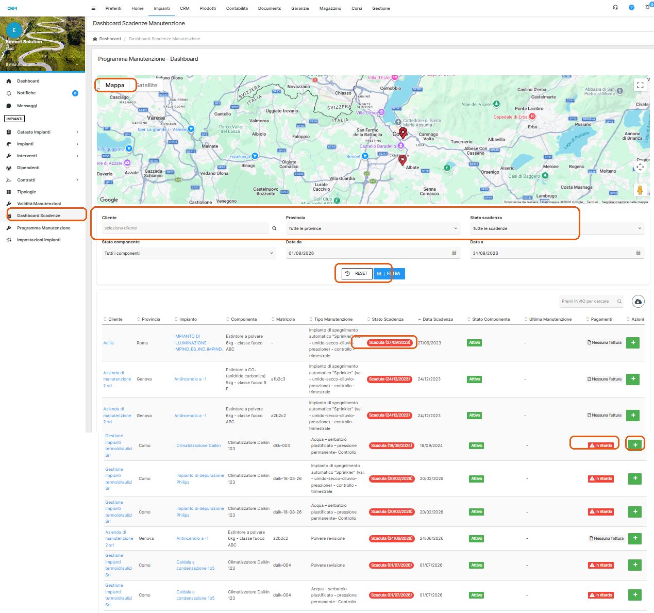The height and width of the screenshot is (613, 654).
Task: Toggle the hamburger menu icon
Action: [x=93, y=8]
